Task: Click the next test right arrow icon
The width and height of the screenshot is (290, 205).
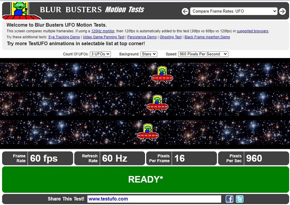Action: [x=282, y=12]
